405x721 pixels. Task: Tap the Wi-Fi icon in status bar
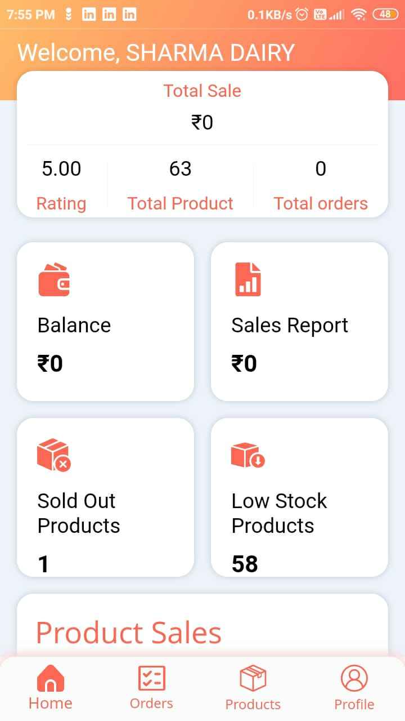click(x=358, y=15)
